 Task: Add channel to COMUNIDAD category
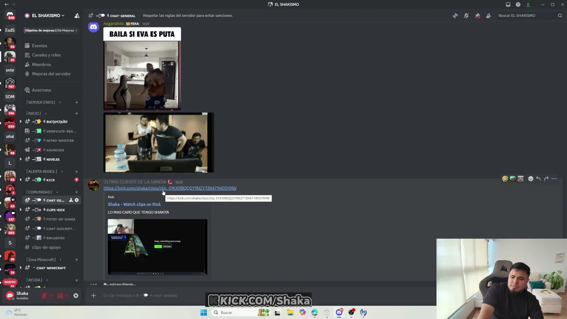(x=76, y=192)
